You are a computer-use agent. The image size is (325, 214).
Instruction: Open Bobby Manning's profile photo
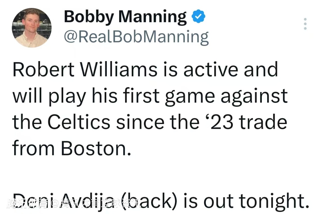tap(32, 28)
